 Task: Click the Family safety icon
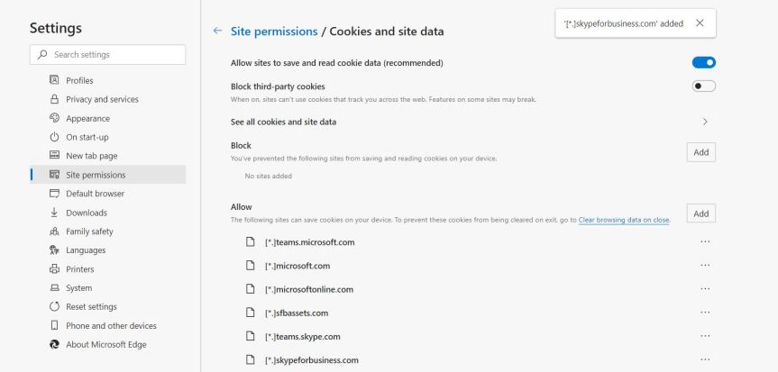(54, 231)
